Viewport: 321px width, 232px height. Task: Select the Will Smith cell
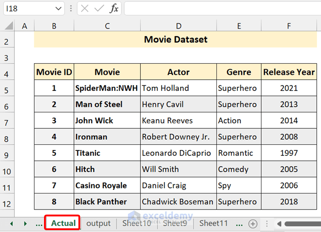(178, 169)
